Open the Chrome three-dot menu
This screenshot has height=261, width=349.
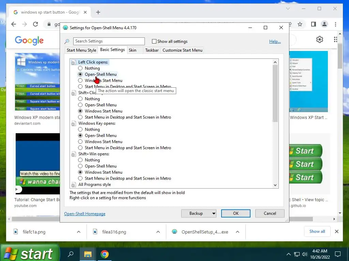[335, 24]
